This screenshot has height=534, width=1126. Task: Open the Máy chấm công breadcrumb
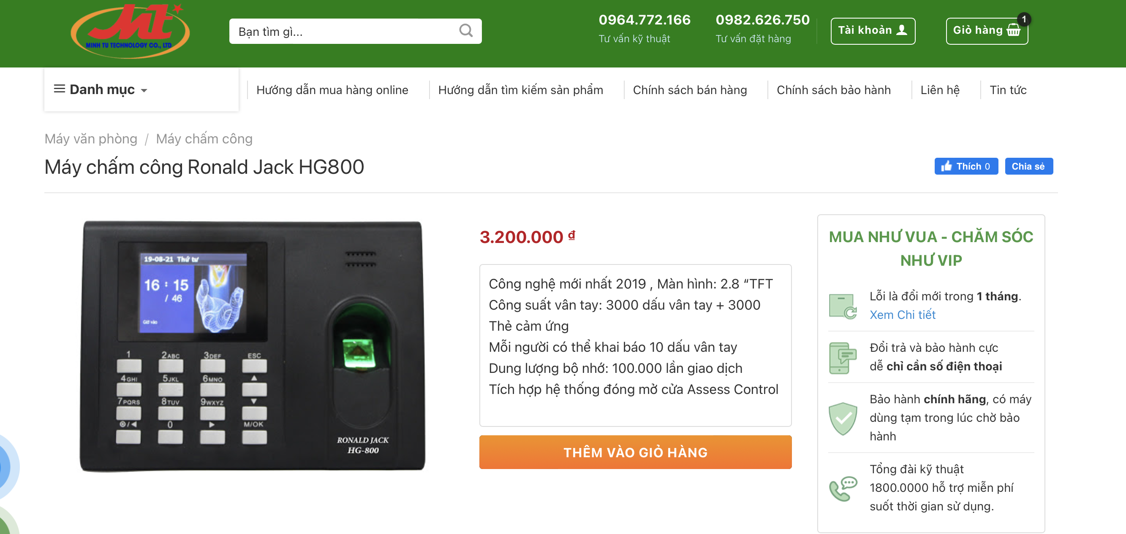click(204, 139)
